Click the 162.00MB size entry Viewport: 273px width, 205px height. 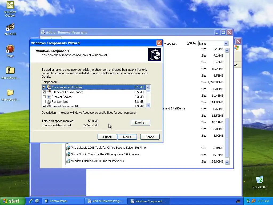click(x=216, y=129)
